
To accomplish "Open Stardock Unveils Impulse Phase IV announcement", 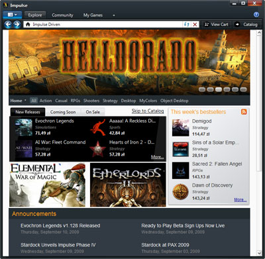I will point(58,245).
